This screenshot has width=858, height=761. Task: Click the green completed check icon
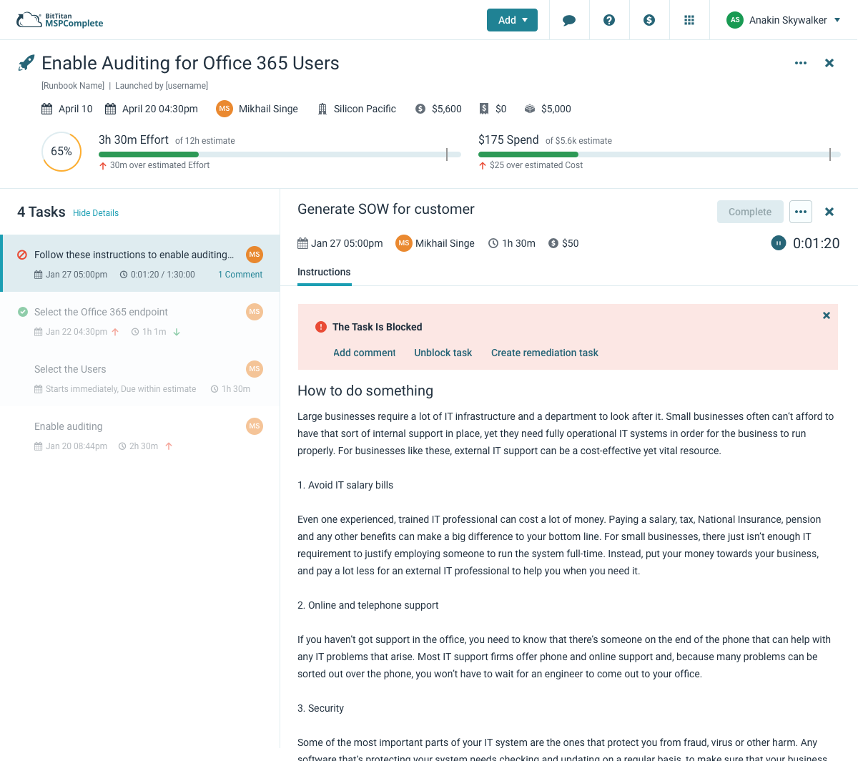tap(23, 312)
